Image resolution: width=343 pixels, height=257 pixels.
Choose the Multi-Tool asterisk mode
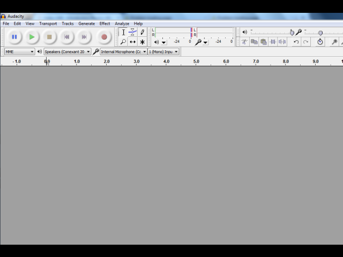pos(142,42)
